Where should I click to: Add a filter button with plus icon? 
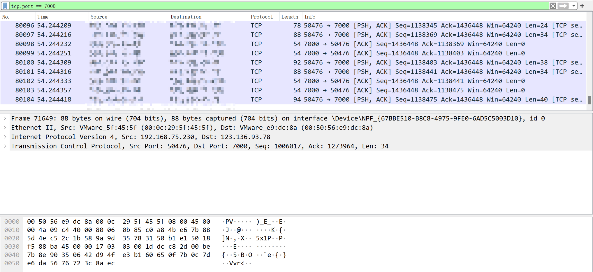(582, 6)
